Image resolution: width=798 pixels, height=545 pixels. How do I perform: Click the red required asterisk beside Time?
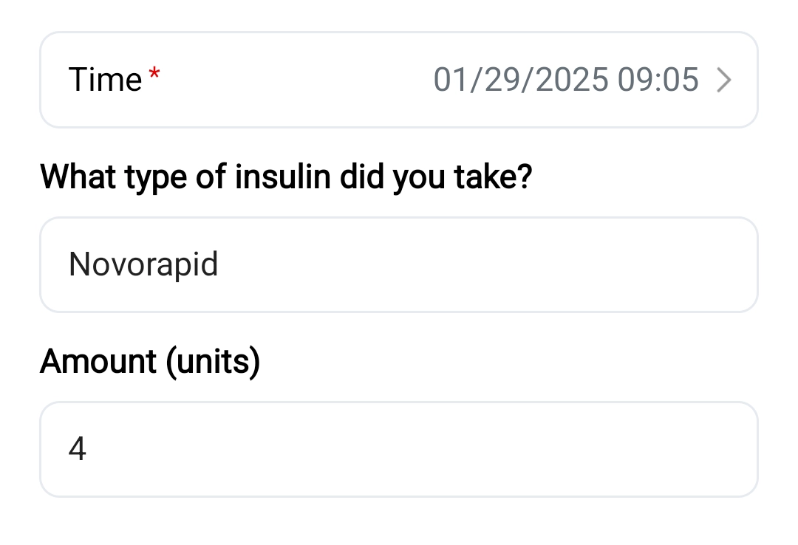(x=154, y=74)
